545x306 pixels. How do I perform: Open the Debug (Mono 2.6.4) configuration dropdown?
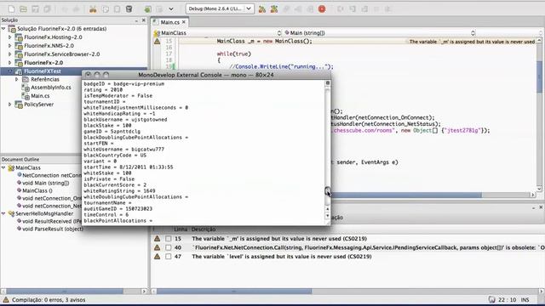pyautogui.click(x=220, y=8)
